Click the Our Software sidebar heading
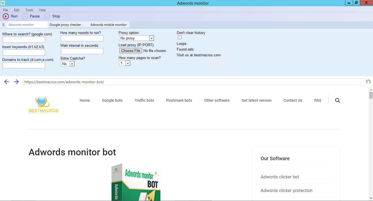Viewport: 373px width, 201px height. click(275, 159)
